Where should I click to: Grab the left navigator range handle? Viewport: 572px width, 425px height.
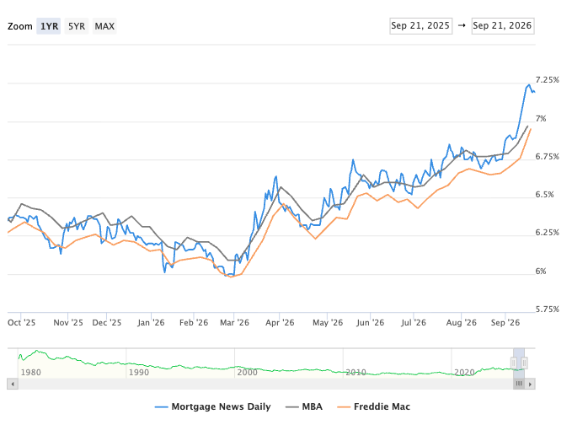tap(514, 363)
